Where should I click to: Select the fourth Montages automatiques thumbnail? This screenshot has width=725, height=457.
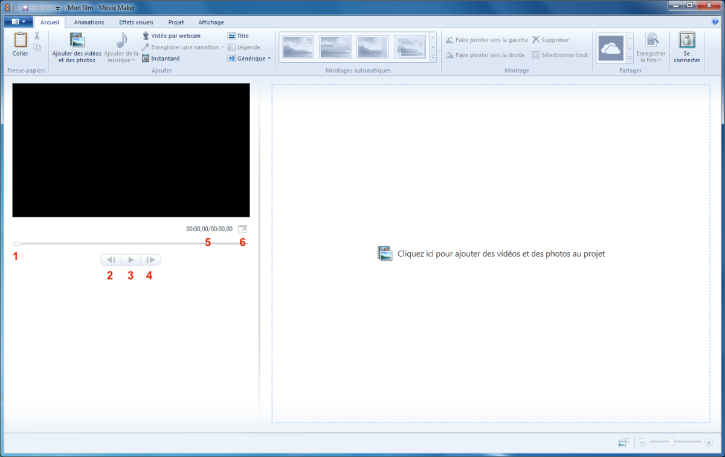pos(410,46)
